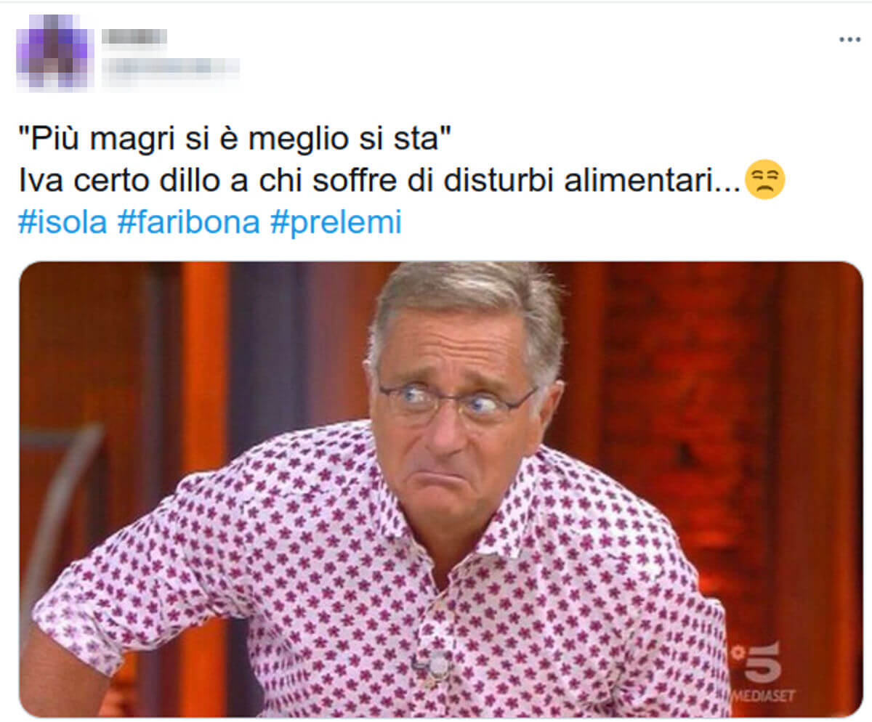The height and width of the screenshot is (722, 872).
Task: Click the MEDIASET watermark text
Action: (x=764, y=696)
